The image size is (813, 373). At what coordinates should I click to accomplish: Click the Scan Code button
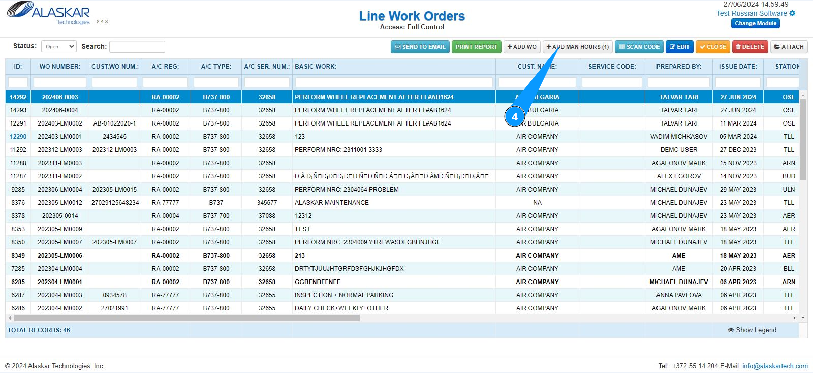click(x=639, y=47)
